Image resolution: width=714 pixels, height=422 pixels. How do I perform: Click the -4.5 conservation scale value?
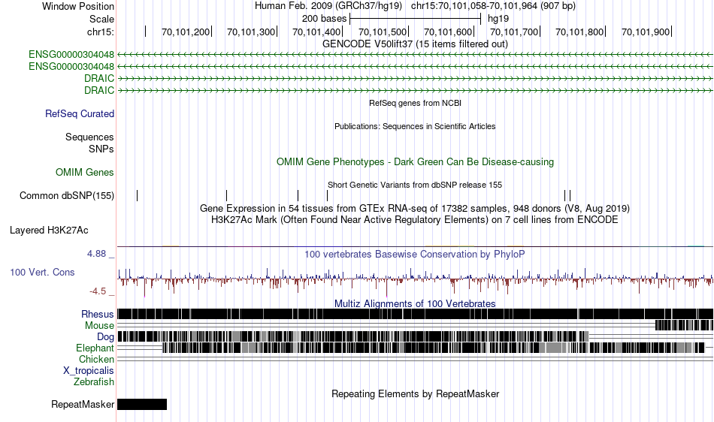pyautogui.click(x=98, y=291)
